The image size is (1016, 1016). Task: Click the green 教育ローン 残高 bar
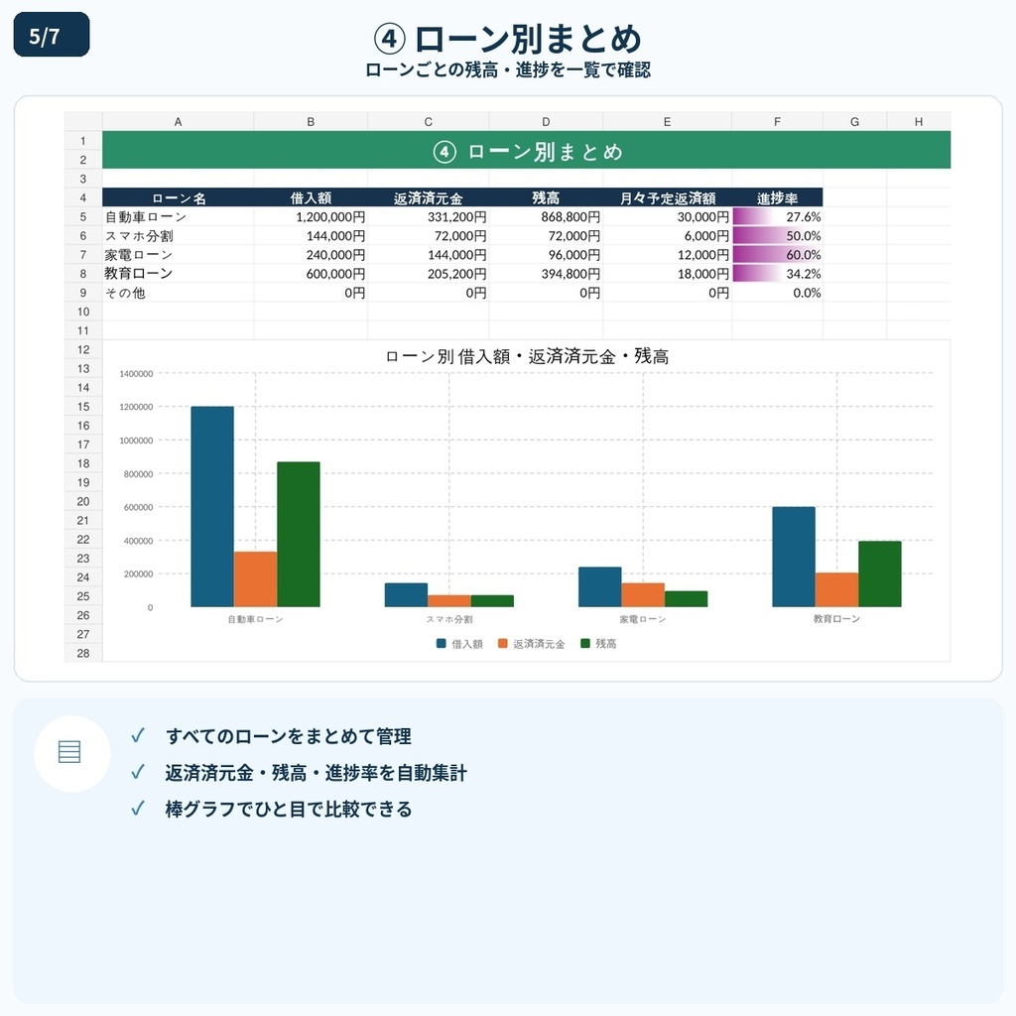coord(880,574)
